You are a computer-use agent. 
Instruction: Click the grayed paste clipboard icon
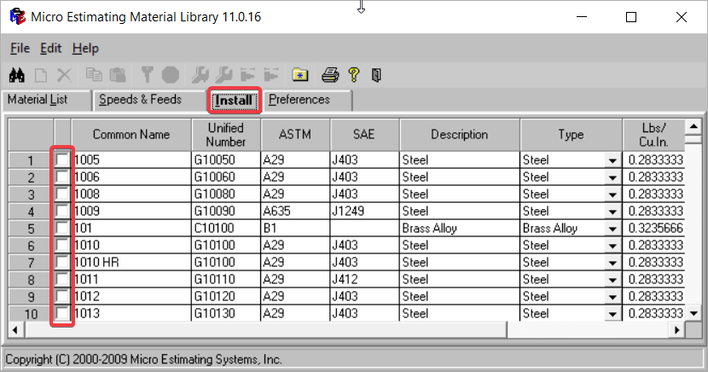[x=118, y=75]
